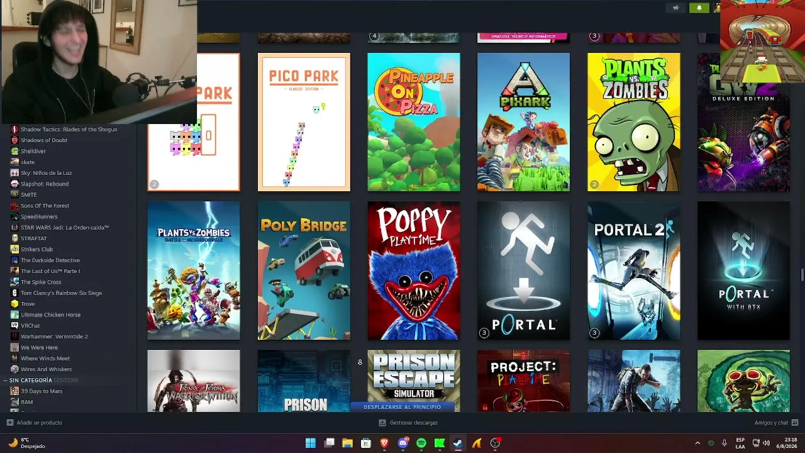Viewport: 805px width, 453px height.
Task: Select "Slapshot: Rebound" in the list
Action: tap(45, 184)
